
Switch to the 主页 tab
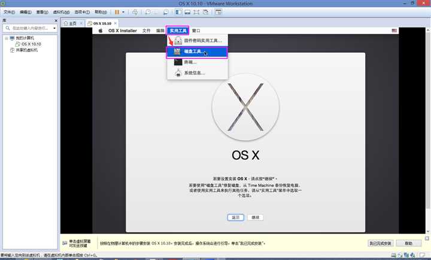pyautogui.click(x=72, y=23)
